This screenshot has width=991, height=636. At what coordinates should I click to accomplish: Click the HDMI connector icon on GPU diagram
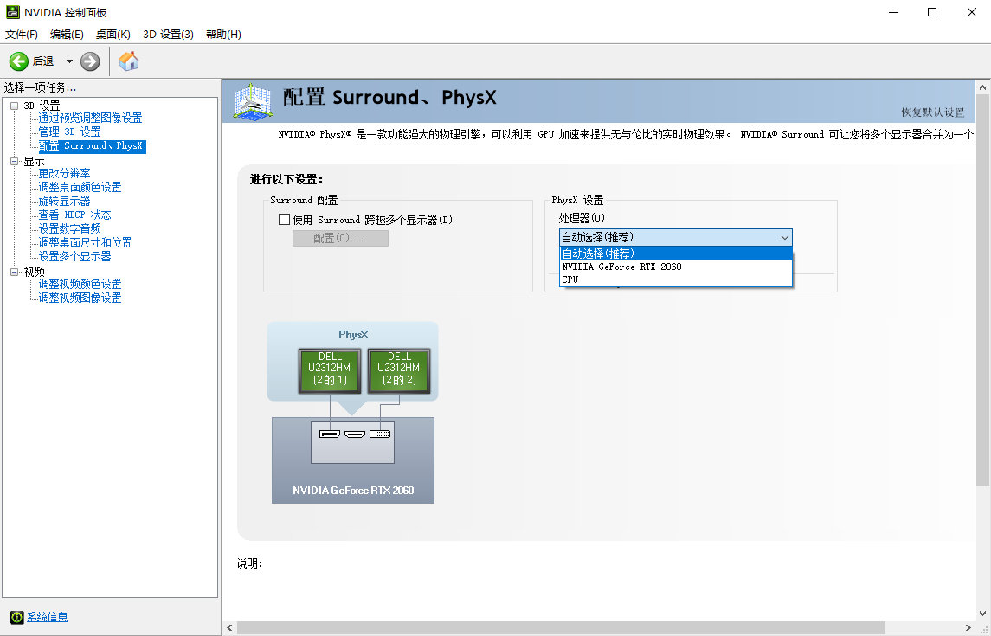click(x=355, y=434)
